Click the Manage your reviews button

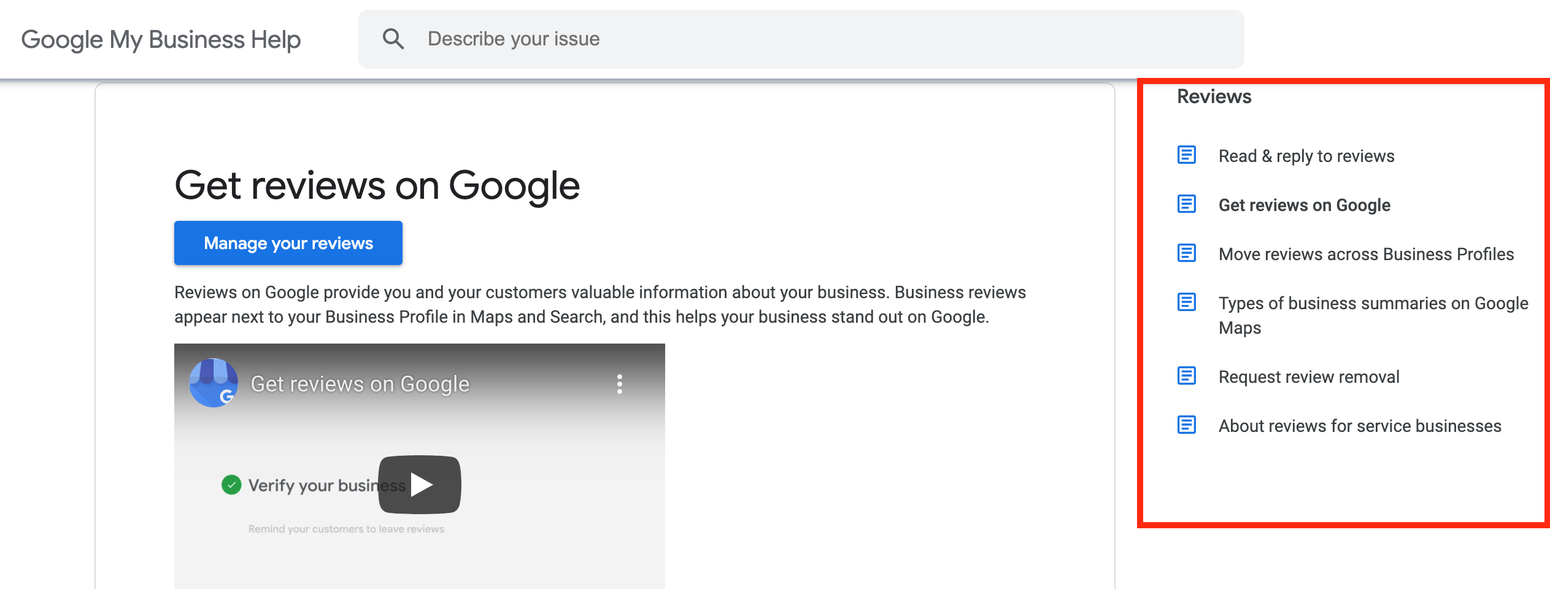pyautogui.click(x=288, y=243)
